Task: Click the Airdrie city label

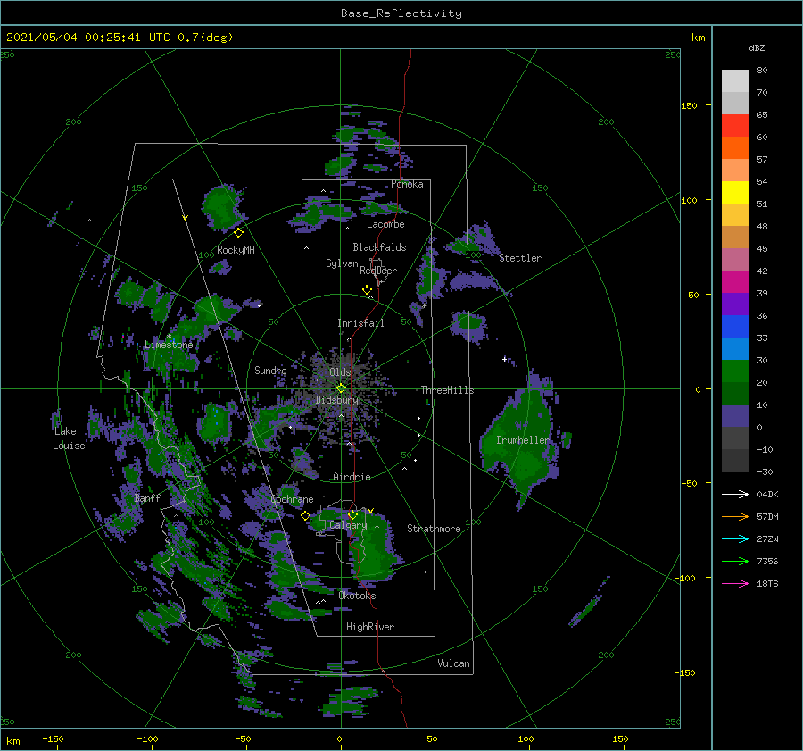Action: pyautogui.click(x=352, y=477)
